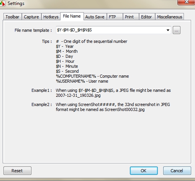195x181 pixels.
Task: Click the Example1 description text
Action: click(x=113, y=93)
